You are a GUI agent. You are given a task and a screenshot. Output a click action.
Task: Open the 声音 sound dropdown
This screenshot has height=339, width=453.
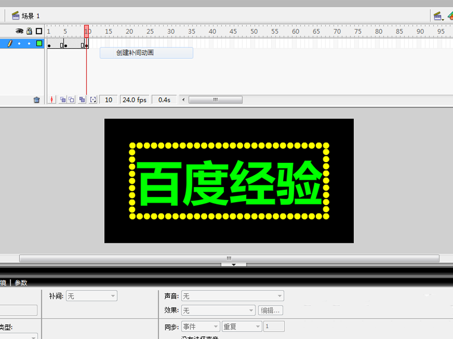click(x=233, y=296)
